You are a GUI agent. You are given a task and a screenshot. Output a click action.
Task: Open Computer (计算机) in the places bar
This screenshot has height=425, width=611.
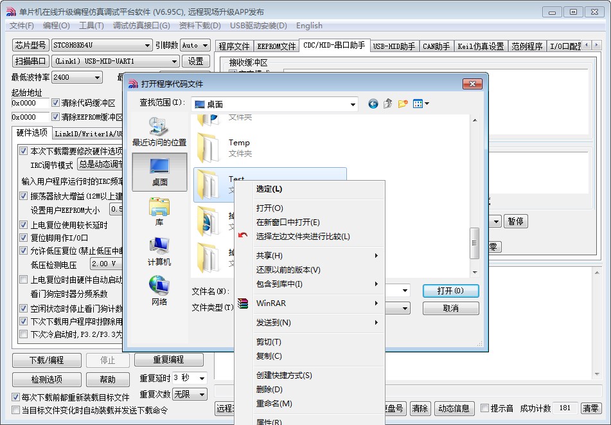click(159, 251)
